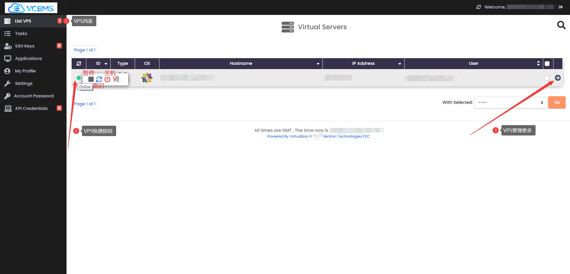Go to SSH Keys page
Screen dimensions: 570x274
[x=33, y=46]
